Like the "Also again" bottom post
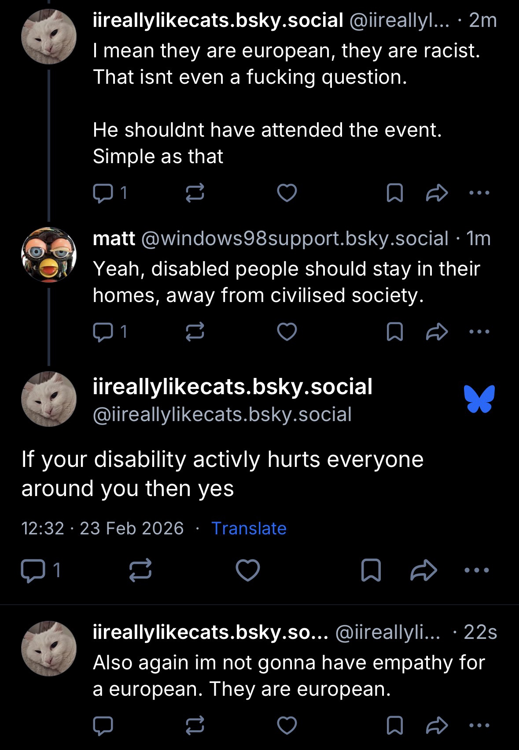 pos(287,725)
